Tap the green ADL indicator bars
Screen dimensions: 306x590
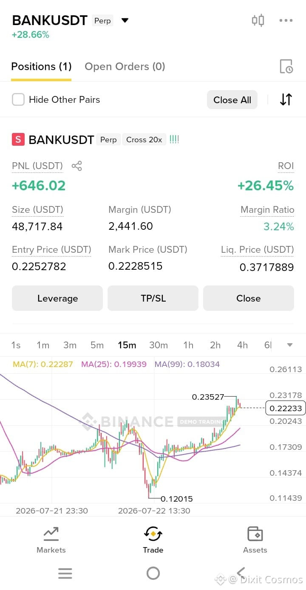(x=174, y=139)
